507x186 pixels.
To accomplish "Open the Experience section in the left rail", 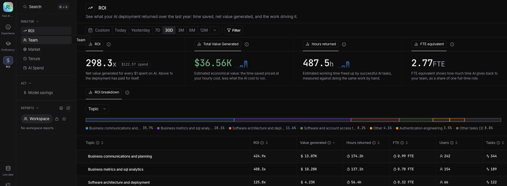I will (x=8, y=29).
